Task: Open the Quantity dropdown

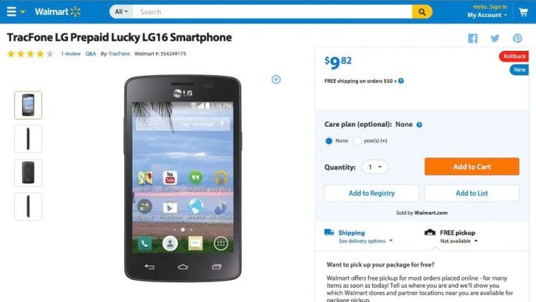Action: [375, 167]
